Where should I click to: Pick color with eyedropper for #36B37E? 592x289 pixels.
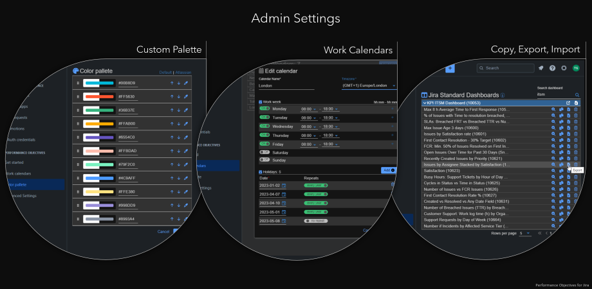pyautogui.click(x=186, y=110)
